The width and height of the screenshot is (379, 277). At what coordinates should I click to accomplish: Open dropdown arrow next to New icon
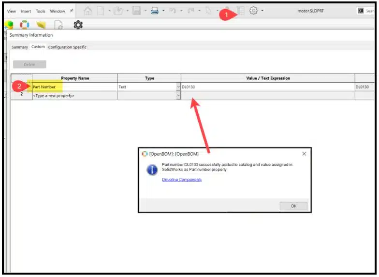[x=109, y=11]
